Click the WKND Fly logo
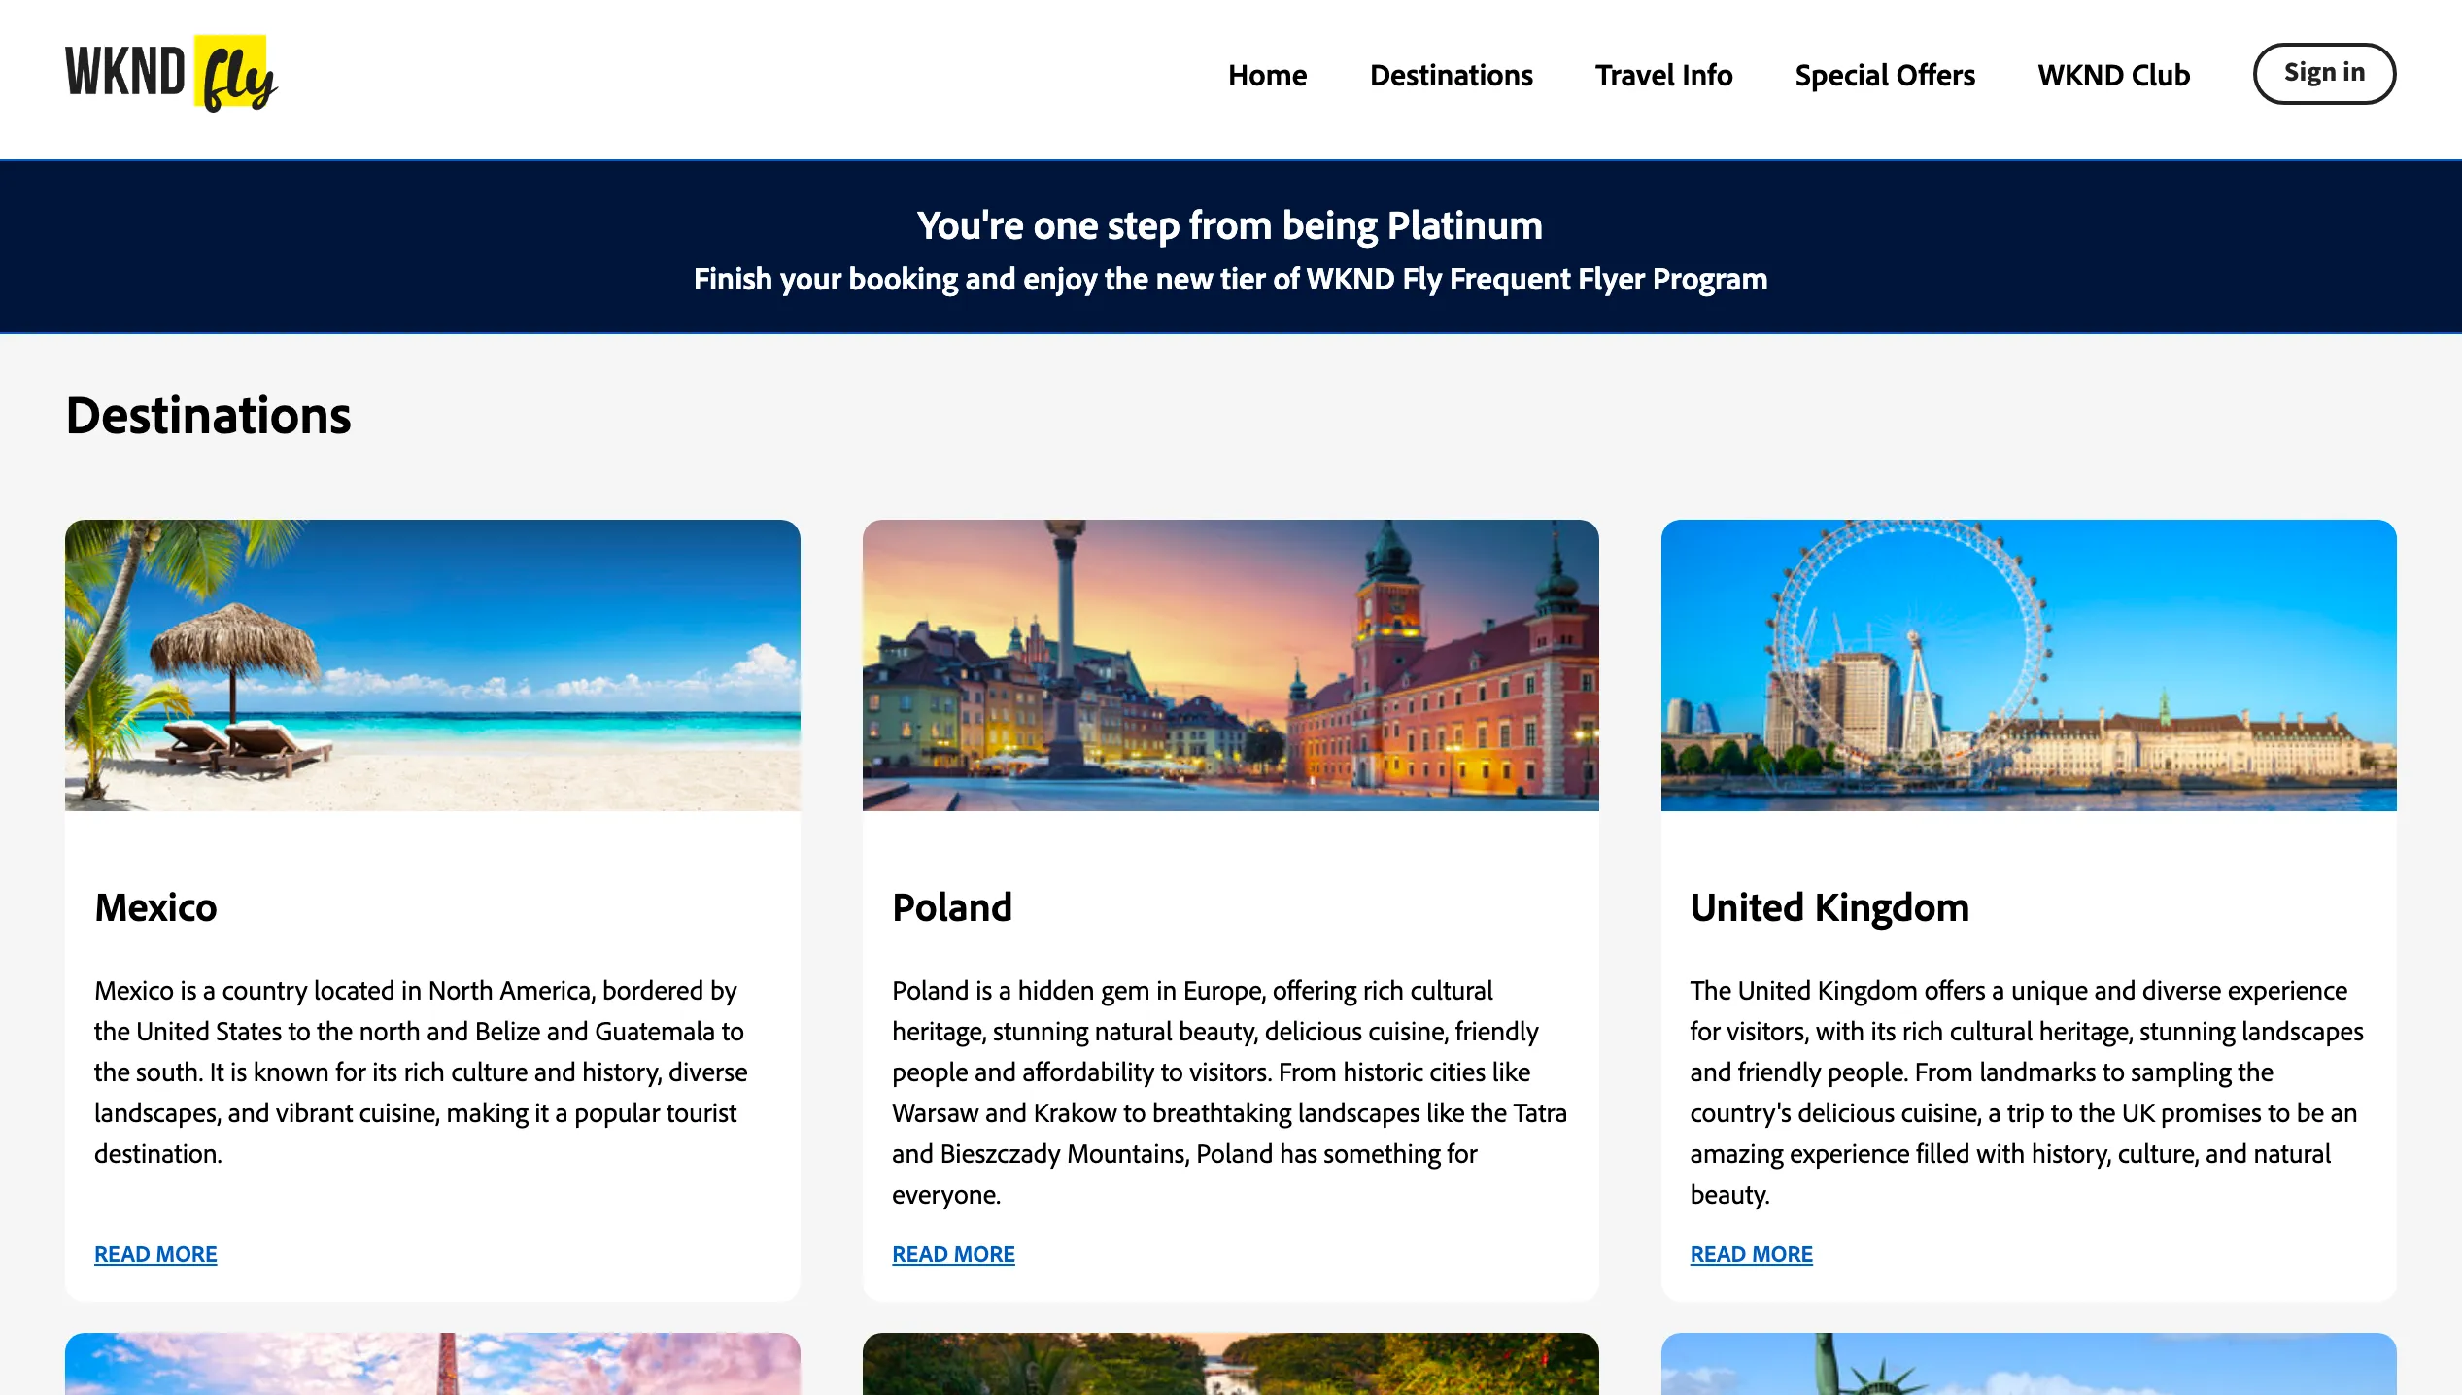2462x1395 pixels. (172, 74)
